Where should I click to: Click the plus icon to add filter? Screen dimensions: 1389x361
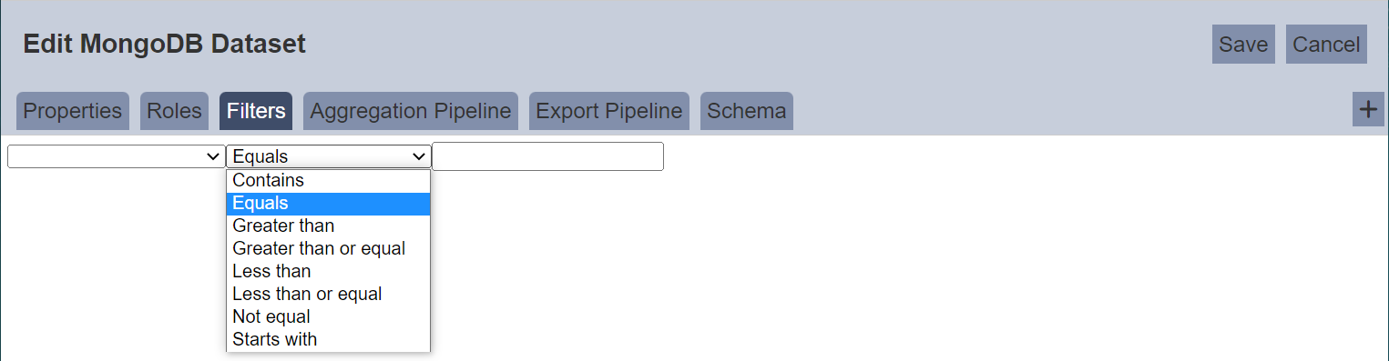[x=1368, y=109]
